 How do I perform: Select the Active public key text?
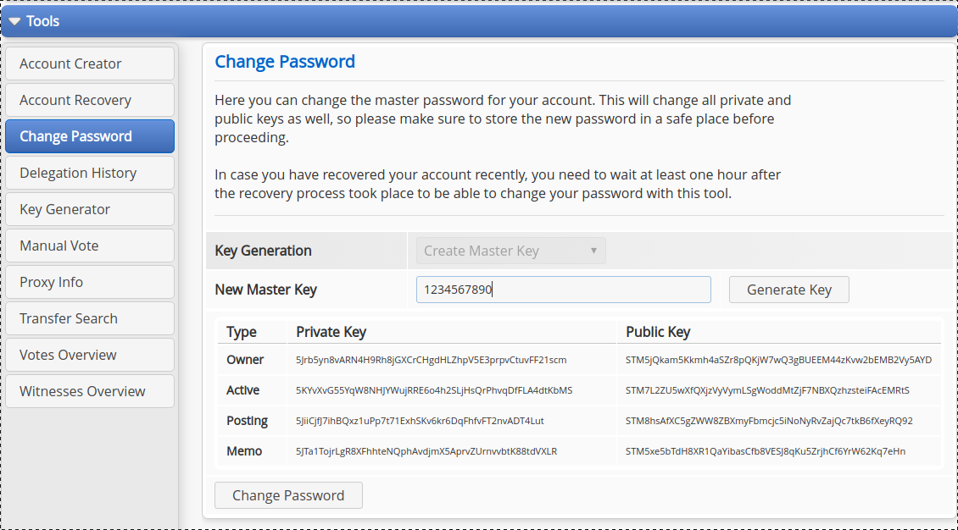click(x=767, y=390)
